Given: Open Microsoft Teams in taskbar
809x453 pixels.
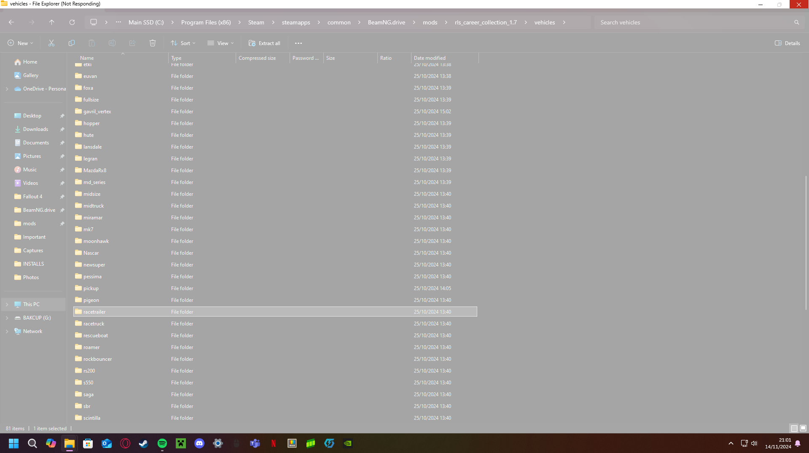Looking at the screenshot, I should [255, 443].
